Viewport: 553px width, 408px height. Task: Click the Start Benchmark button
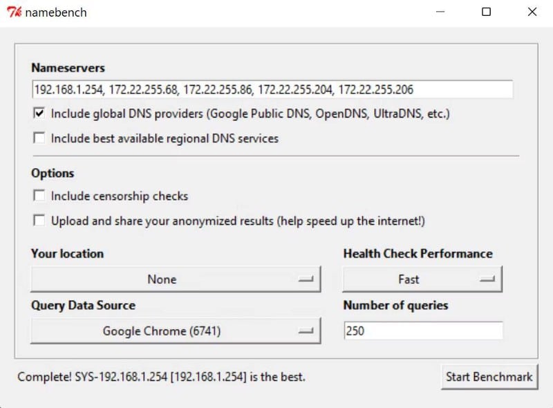point(490,377)
